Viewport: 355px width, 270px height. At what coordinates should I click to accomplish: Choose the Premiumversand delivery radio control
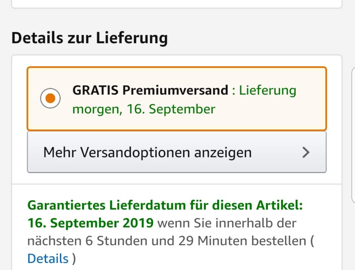[50, 98]
